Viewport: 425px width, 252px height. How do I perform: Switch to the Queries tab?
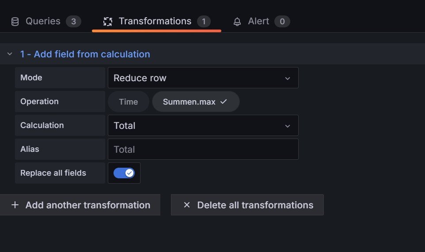[43, 22]
